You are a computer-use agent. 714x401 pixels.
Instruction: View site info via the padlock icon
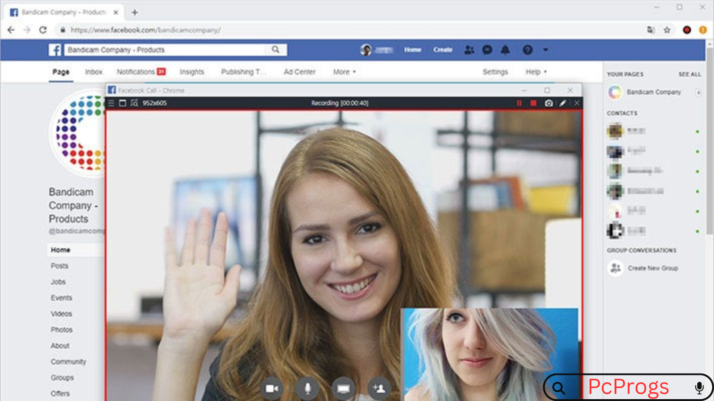coord(62,30)
